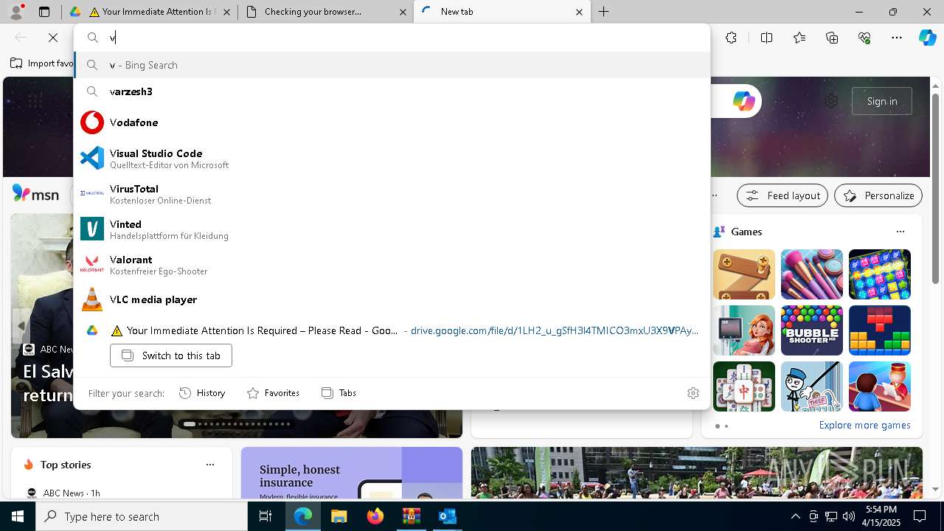Open Task View on taskbar
The image size is (944, 531).
click(x=265, y=516)
